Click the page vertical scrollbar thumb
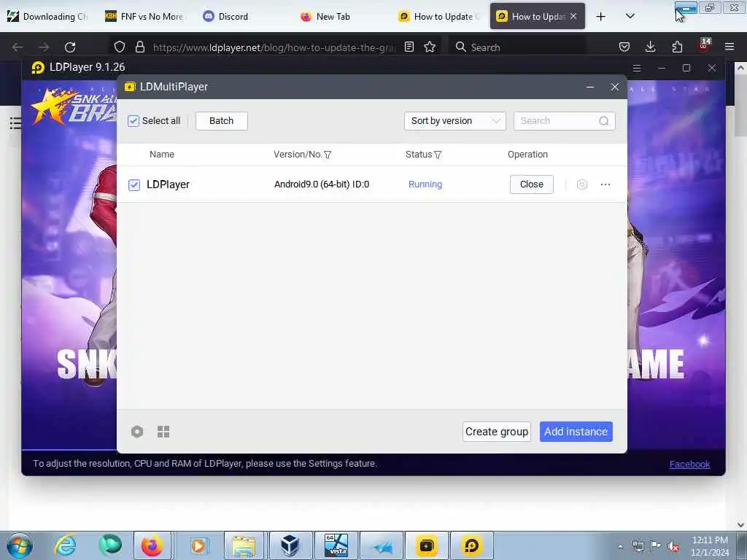 pyautogui.click(x=740, y=106)
